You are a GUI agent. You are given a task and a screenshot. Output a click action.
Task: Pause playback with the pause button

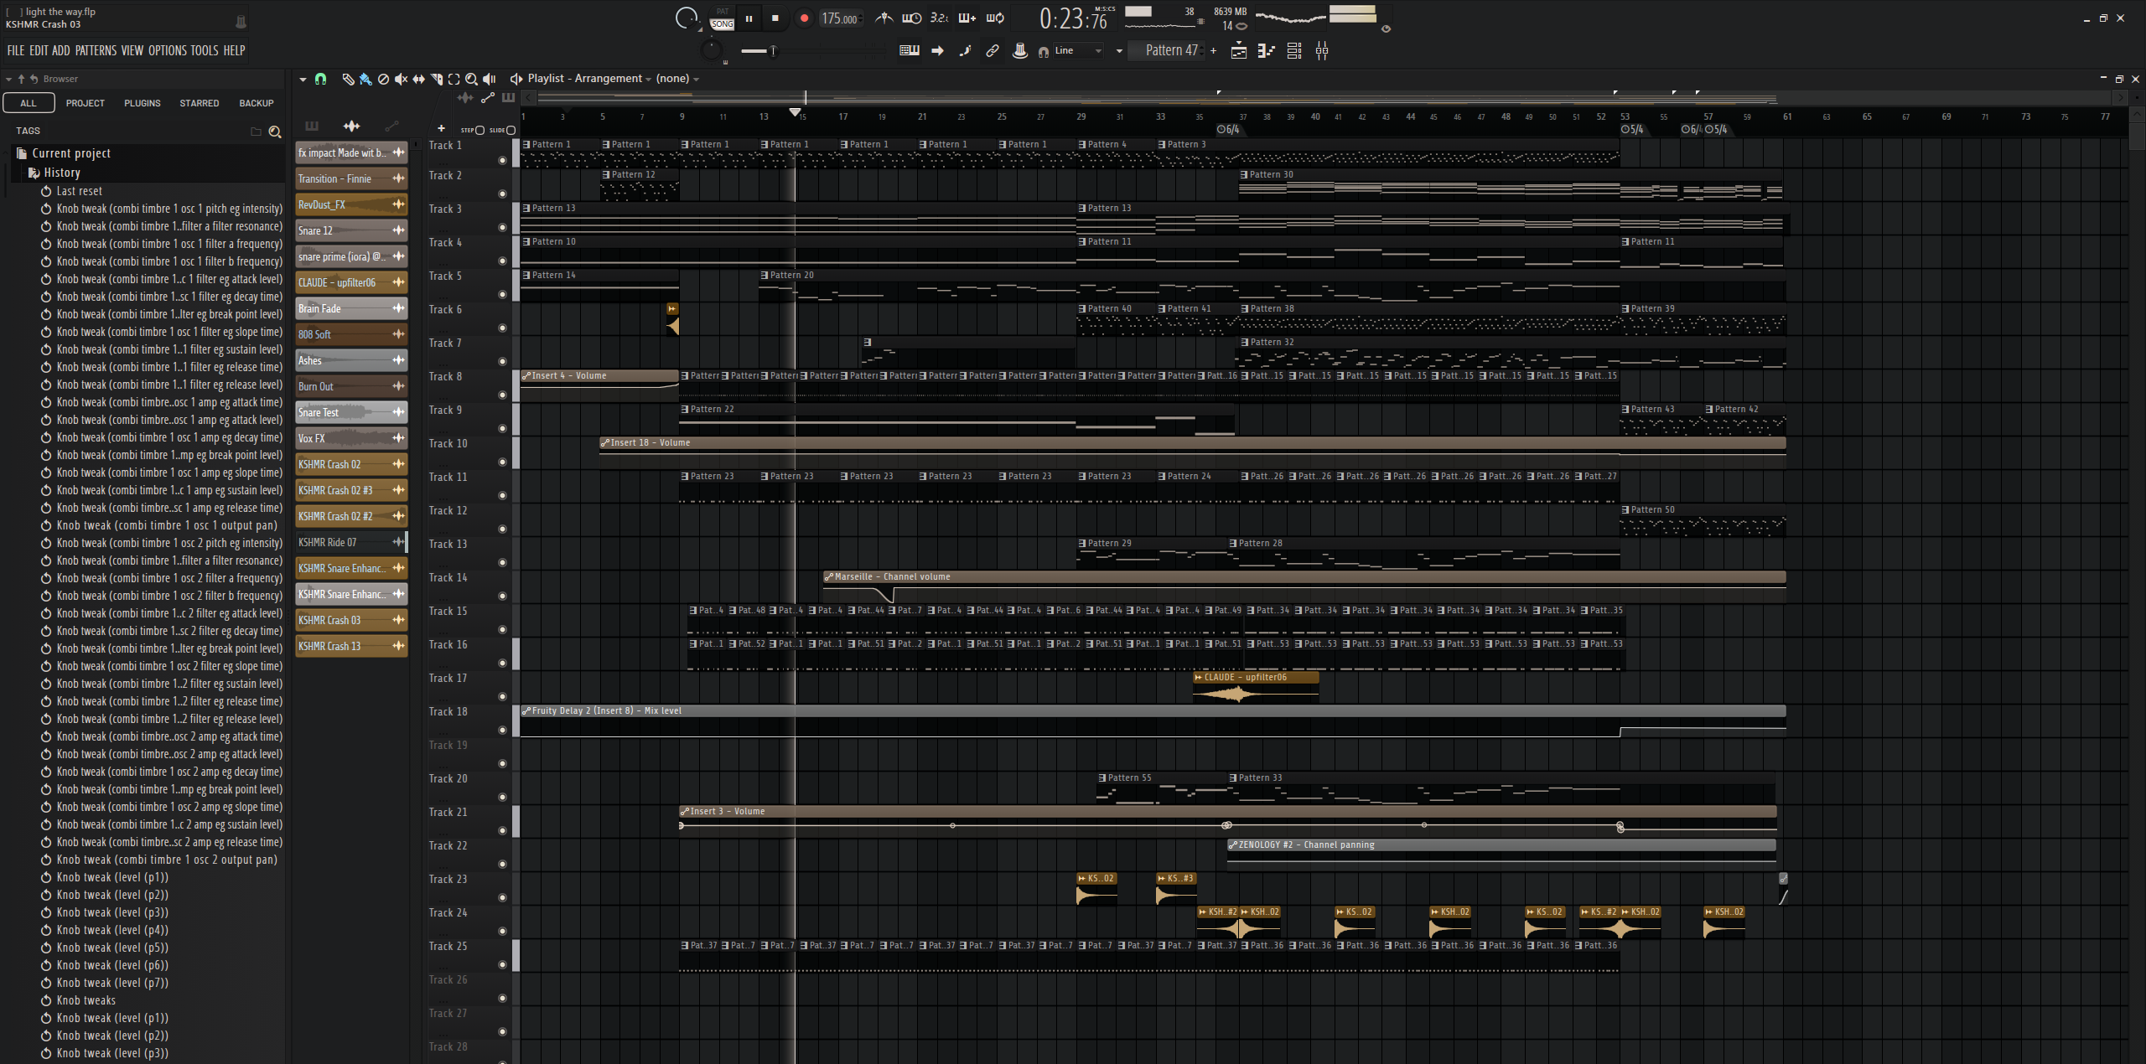(749, 18)
